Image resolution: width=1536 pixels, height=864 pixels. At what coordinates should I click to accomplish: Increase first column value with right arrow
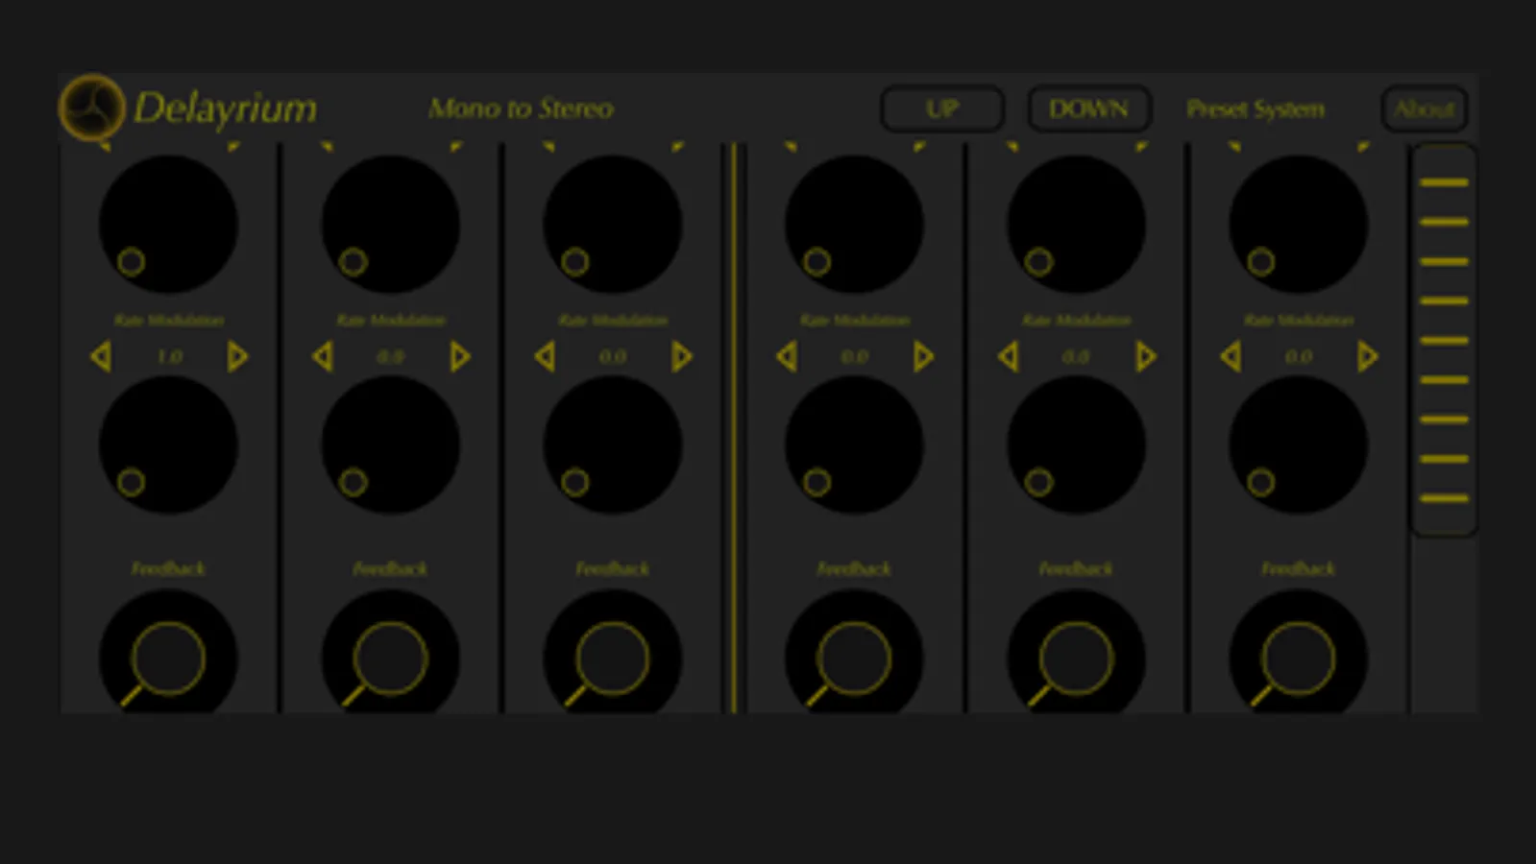(x=237, y=357)
